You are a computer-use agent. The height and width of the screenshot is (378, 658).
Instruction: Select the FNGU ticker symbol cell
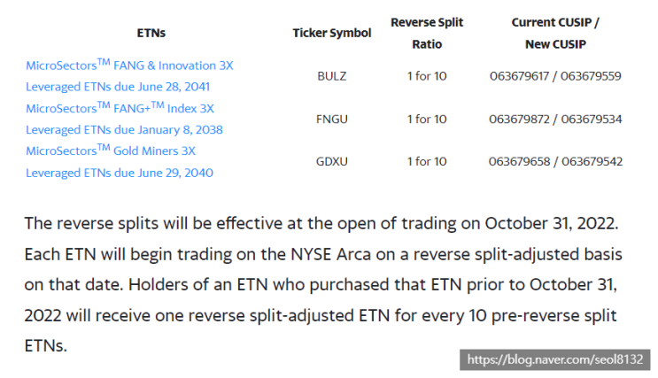tap(331, 119)
